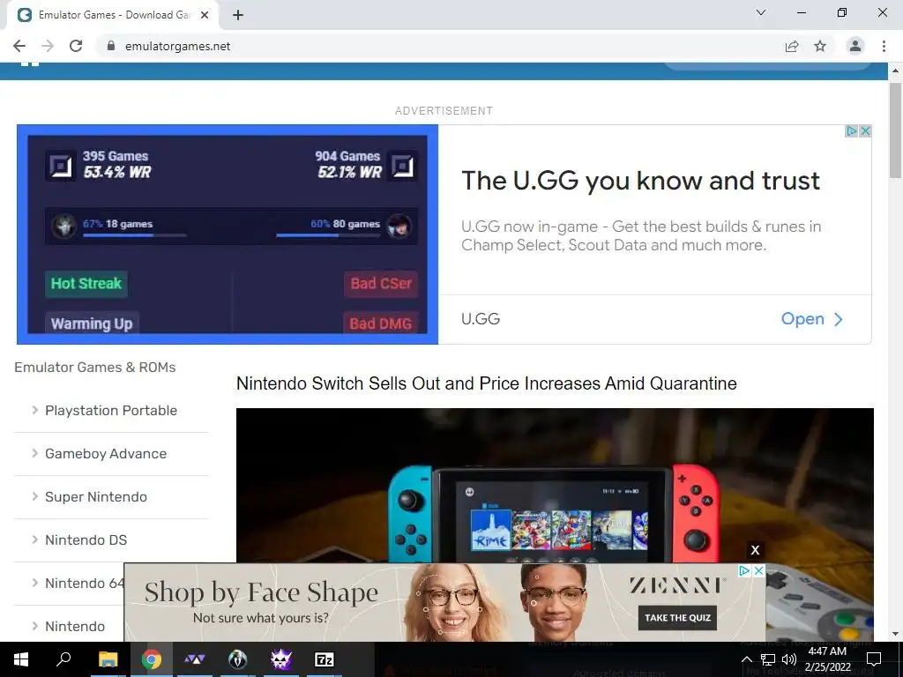Click the chevron beside Playstation Portable
Screen dimensions: 903x677
tap(35, 410)
